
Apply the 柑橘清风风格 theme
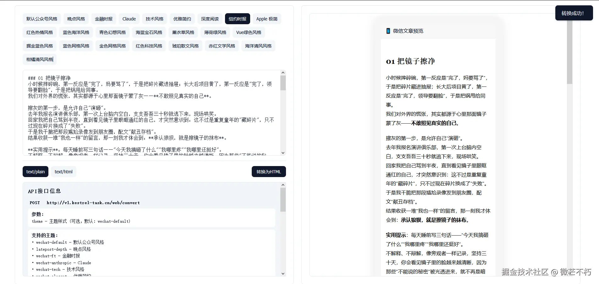(x=40, y=59)
